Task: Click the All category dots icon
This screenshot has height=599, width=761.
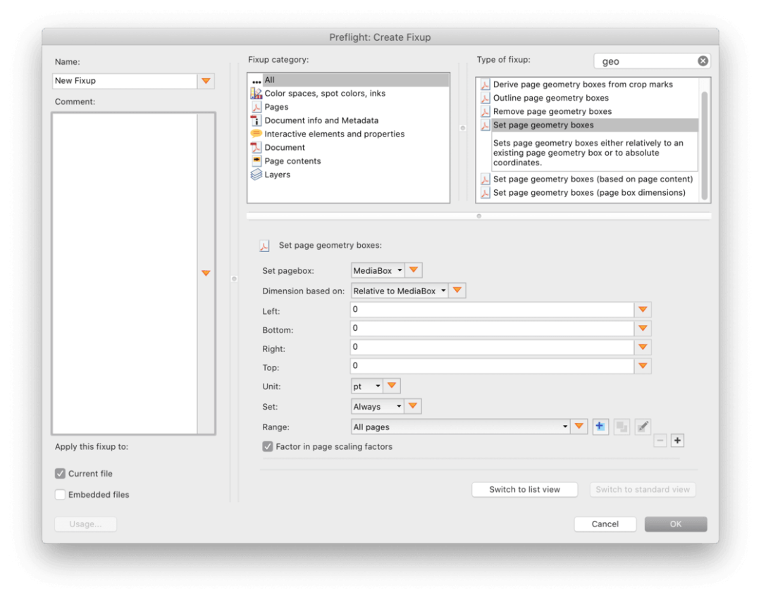Action: pyautogui.click(x=256, y=80)
